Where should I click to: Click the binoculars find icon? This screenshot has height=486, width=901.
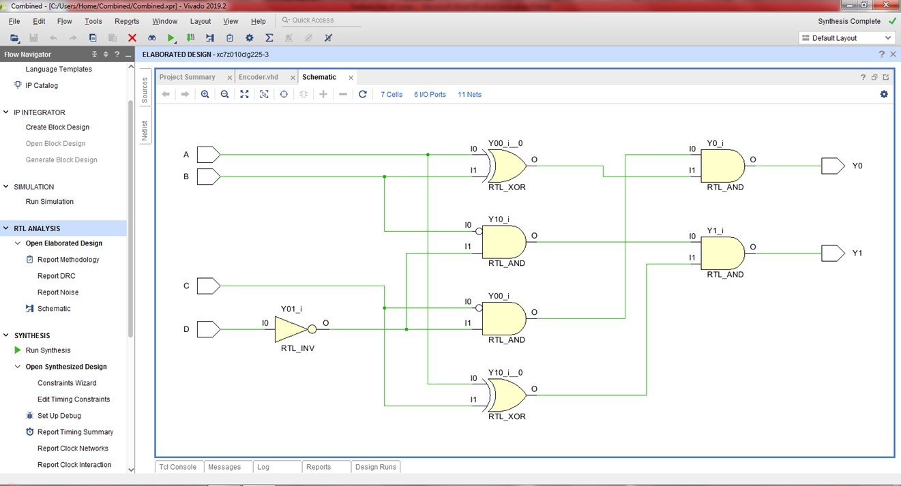[x=152, y=38]
